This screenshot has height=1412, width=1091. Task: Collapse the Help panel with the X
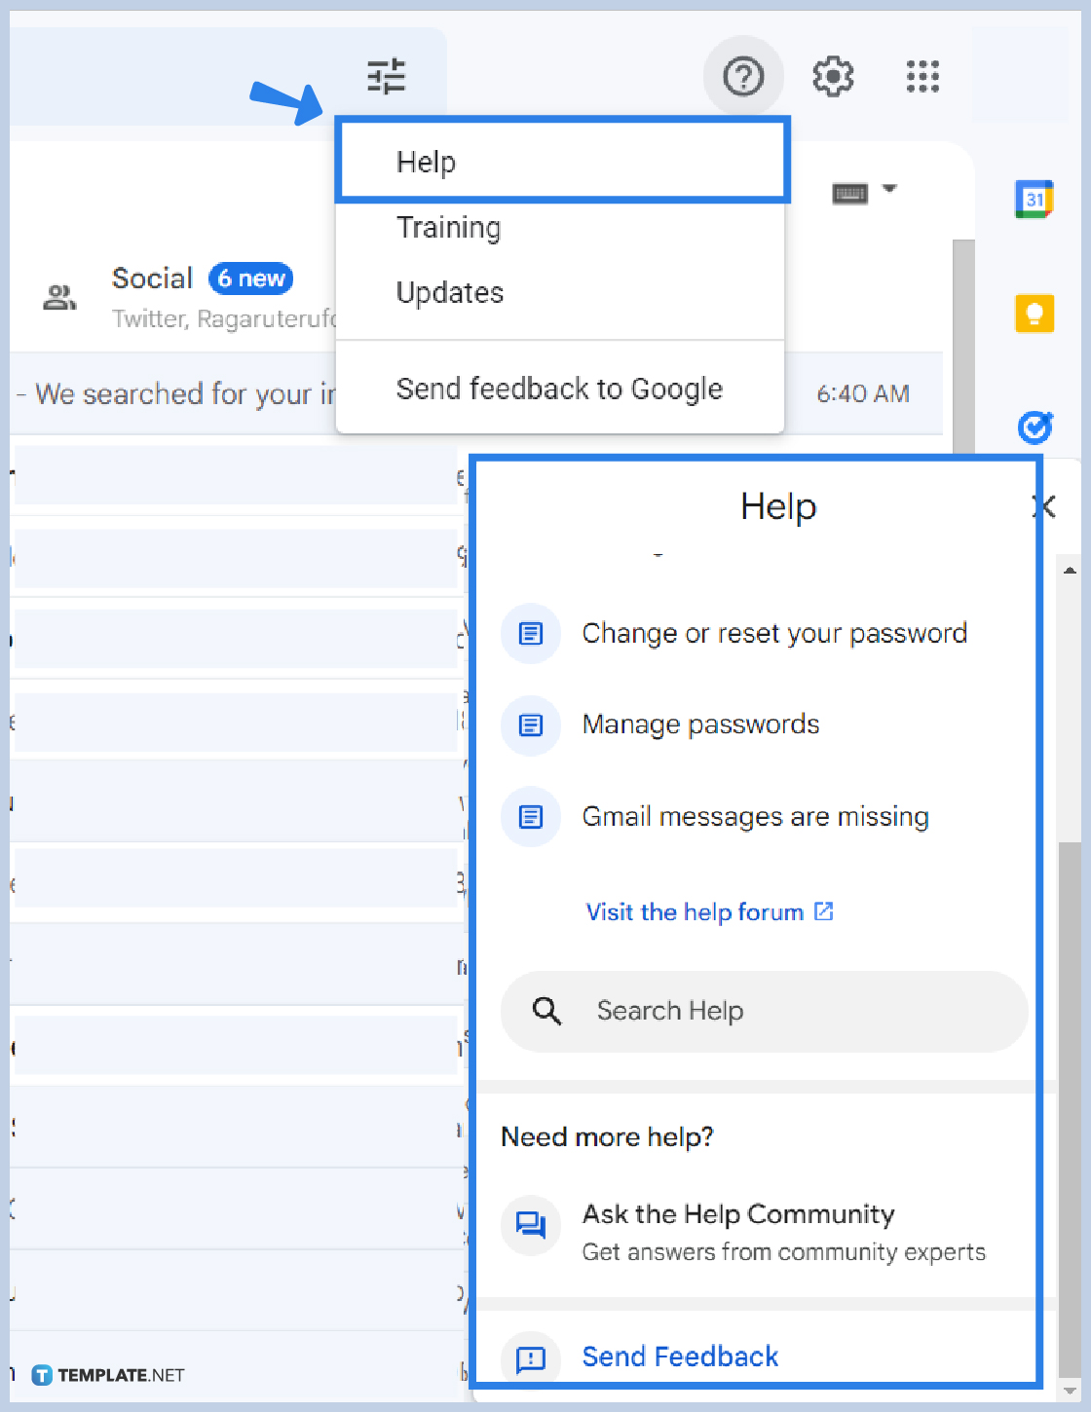[1044, 506]
